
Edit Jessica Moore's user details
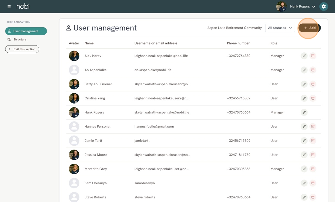click(304, 155)
